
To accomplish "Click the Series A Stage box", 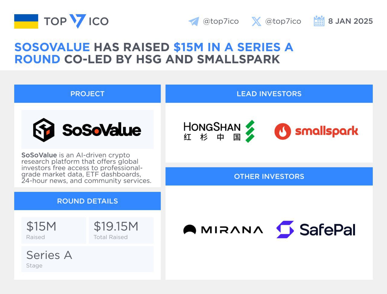I will (x=87, y=259).
